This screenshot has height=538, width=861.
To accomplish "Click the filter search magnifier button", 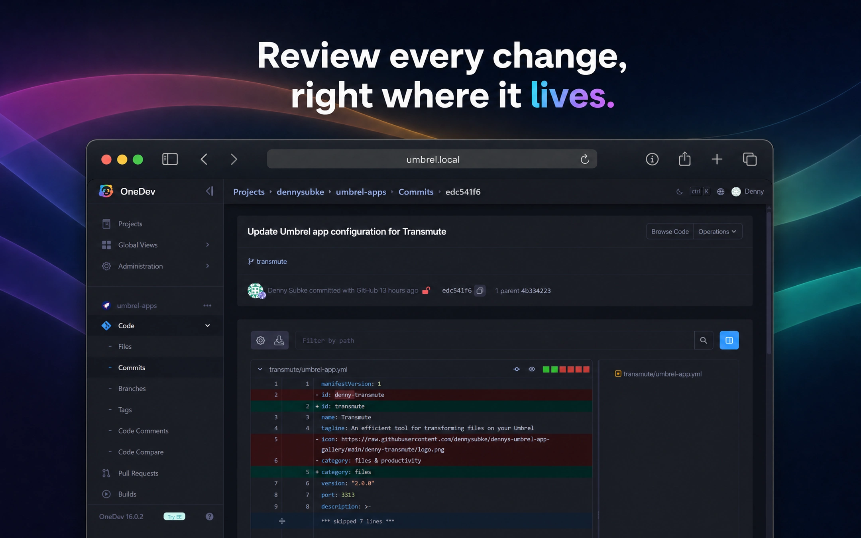I will (704, 340).
